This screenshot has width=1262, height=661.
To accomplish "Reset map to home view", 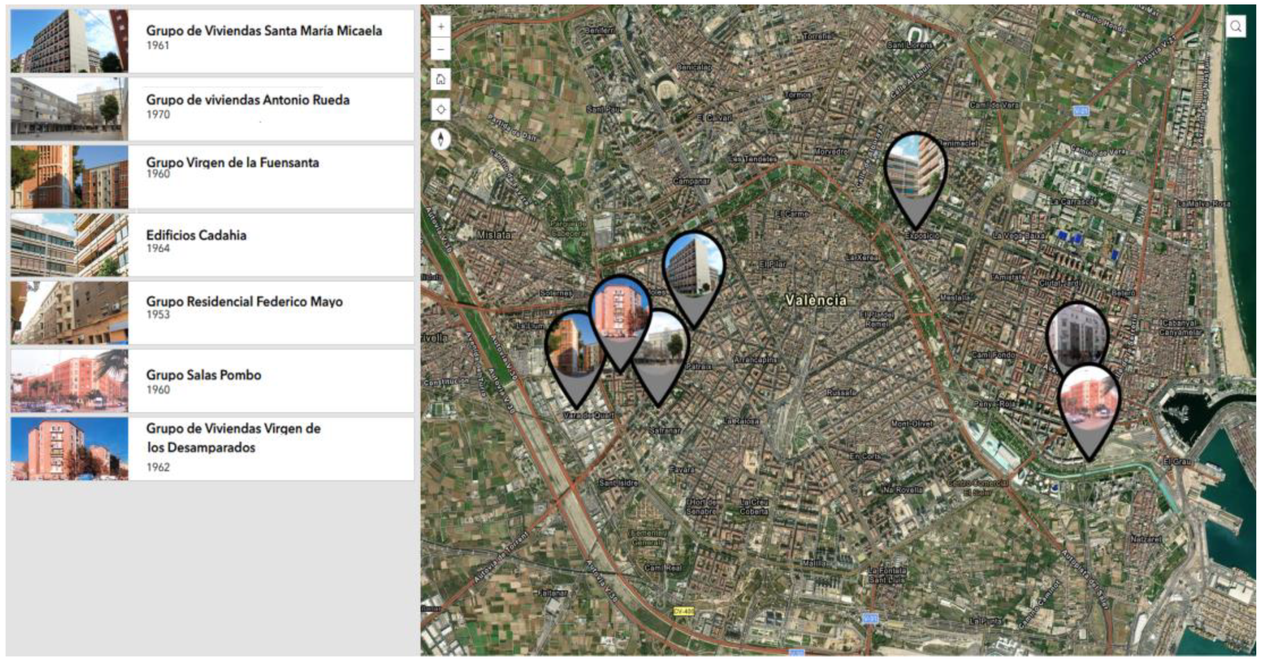I will coord(441,80).
